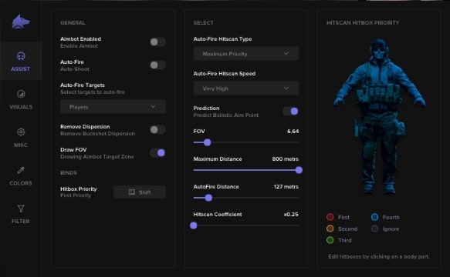Click the Shift keybind button for Hitbox Priority

[140, 192]
